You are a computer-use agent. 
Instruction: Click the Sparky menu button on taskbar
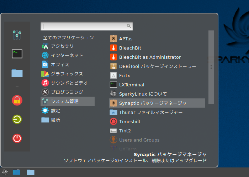tap(5, 172)
